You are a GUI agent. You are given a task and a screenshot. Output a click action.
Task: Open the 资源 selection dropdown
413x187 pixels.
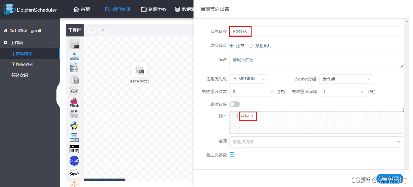coord(316,142)
